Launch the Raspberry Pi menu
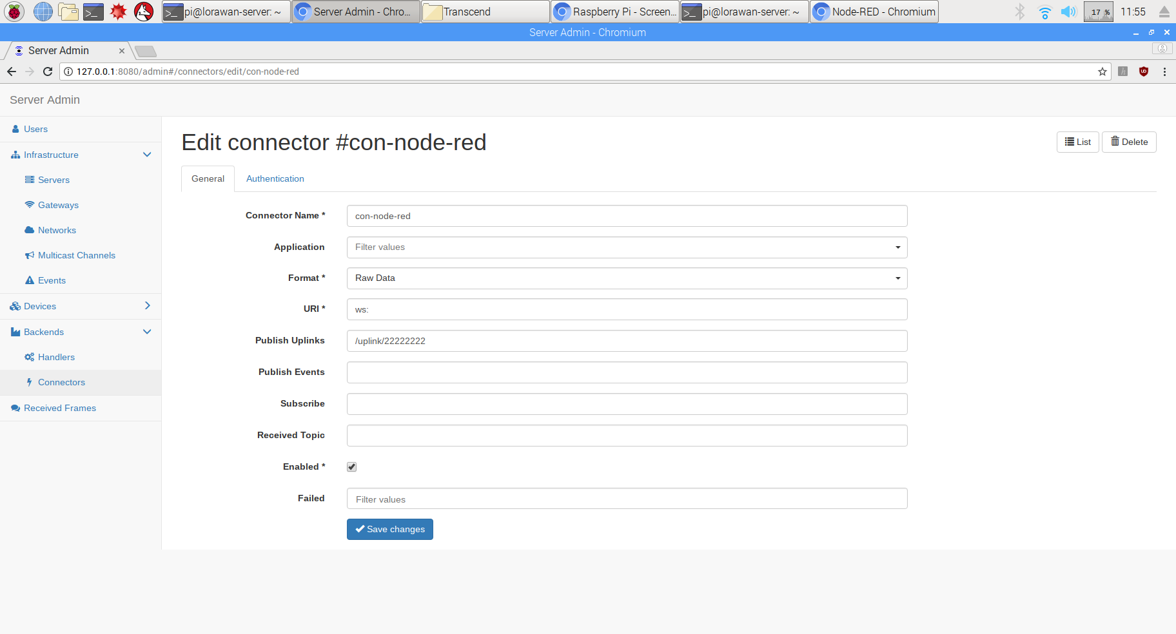This screenshot has height=634, width=1176. (14, 11)
